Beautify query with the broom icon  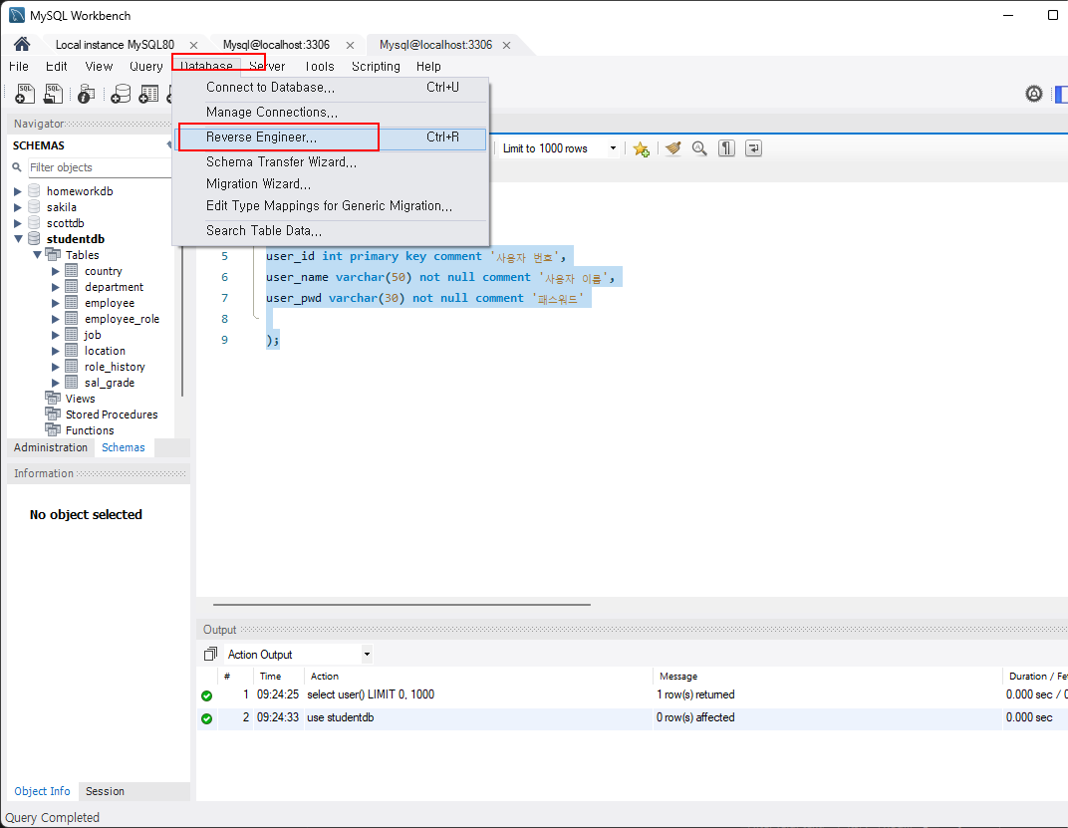pyautogui.click(x=672, y=148)
